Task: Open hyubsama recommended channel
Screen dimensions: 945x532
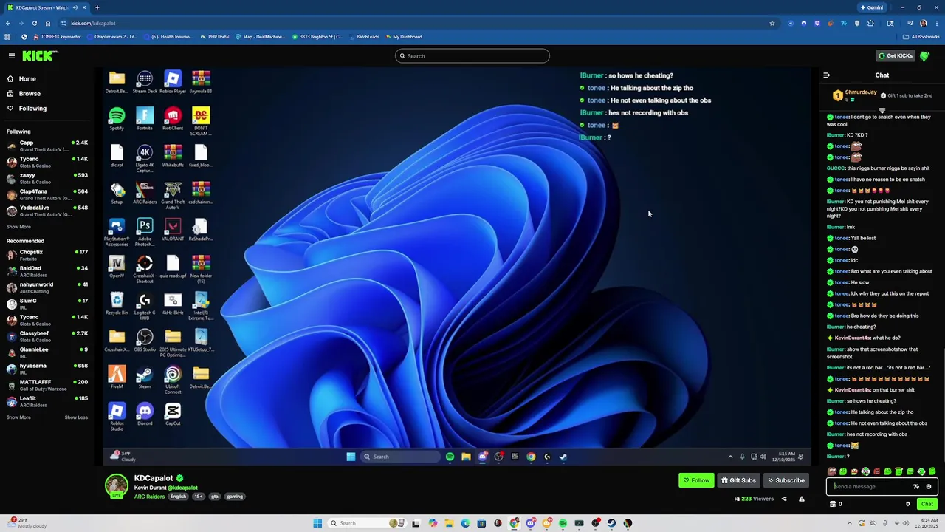Action: pos(47,369)
